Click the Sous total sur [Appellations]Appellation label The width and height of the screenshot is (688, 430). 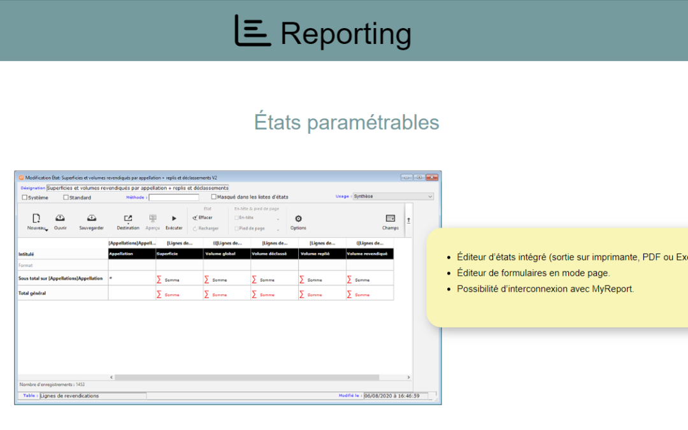pos(61,278)
